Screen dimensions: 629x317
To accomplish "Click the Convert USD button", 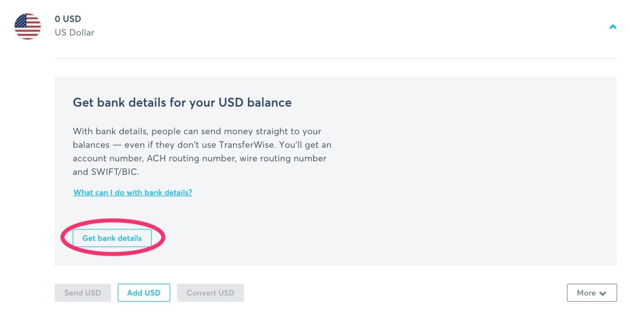I will point(210,292).
